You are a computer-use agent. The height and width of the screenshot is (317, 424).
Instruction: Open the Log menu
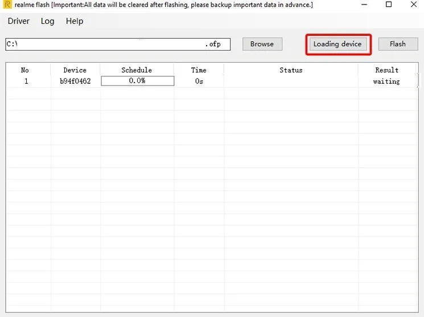coord(48,21)
